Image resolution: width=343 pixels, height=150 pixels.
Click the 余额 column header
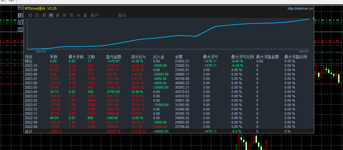click(179, 57)
